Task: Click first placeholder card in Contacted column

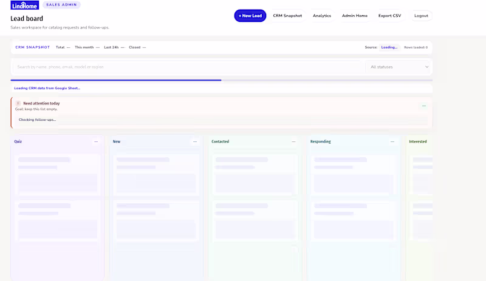Action: pyautogui.click(x=255, y=175)
